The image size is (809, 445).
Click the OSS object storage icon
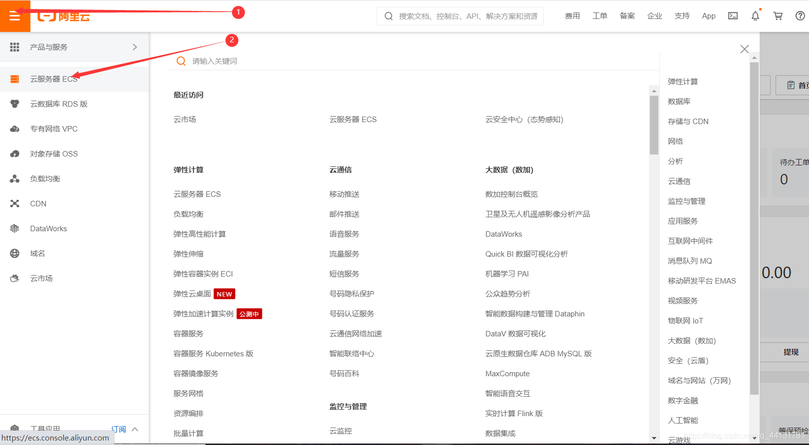coord(14,153)
